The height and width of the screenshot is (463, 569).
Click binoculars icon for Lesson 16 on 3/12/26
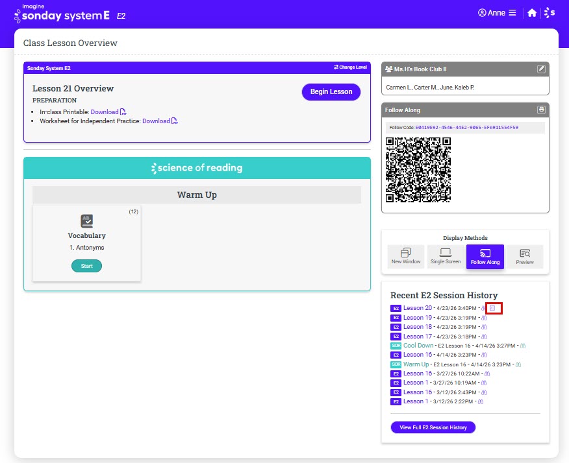coord(484,393)
